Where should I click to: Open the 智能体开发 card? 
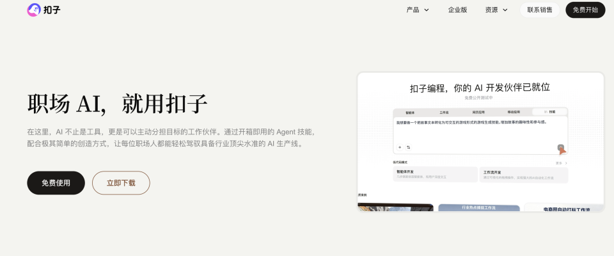point(436,175)
